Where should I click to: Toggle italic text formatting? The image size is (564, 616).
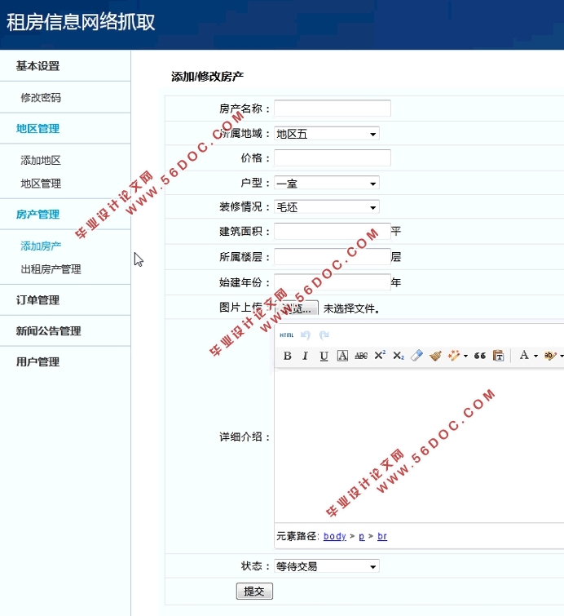pyautogui.click(x=306, y=356)
